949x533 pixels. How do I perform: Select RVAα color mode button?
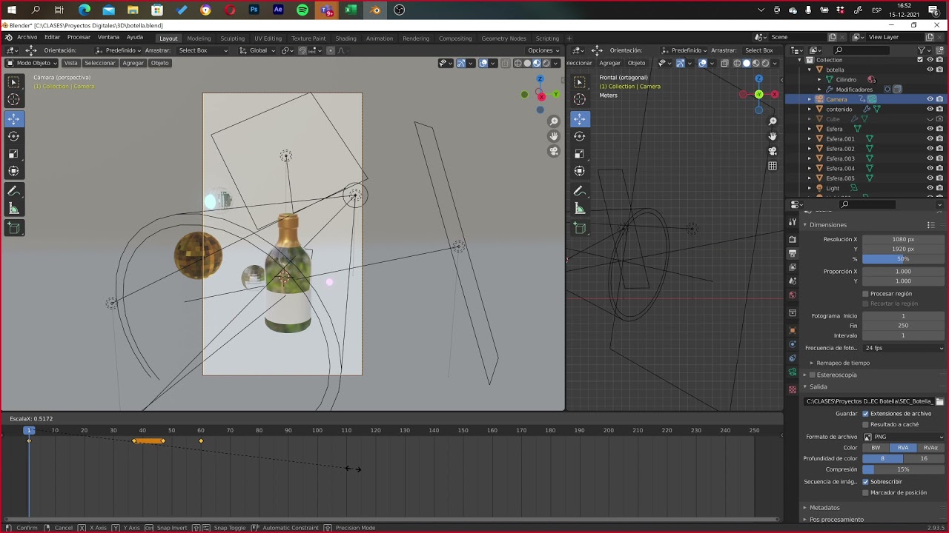click(x=931, y=448)
